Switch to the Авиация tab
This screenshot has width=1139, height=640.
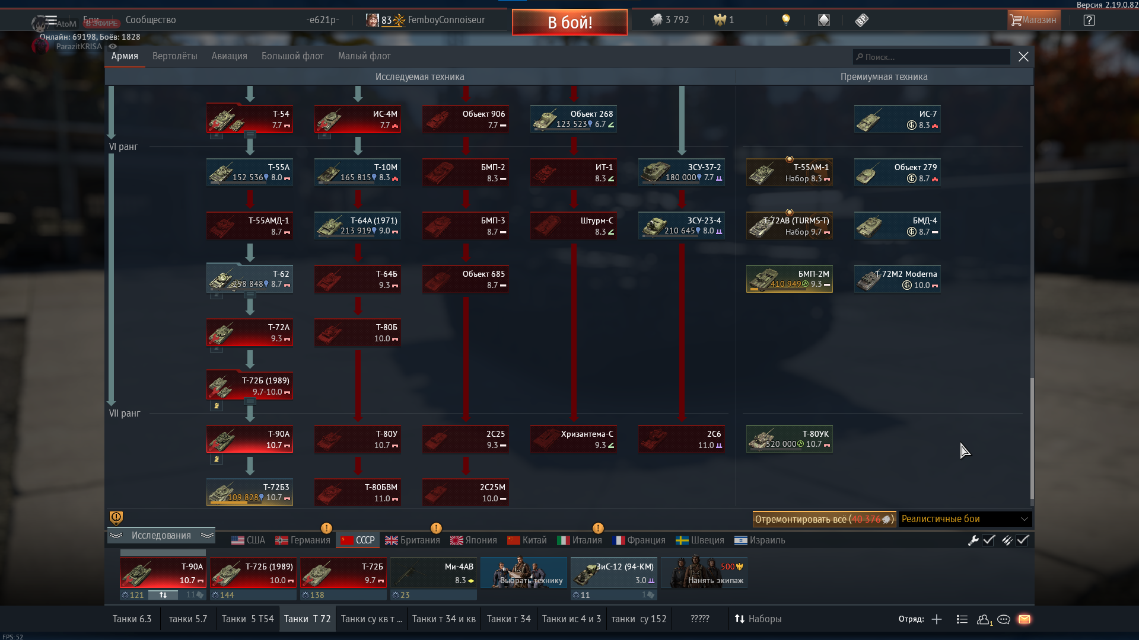tap(229, 56)
